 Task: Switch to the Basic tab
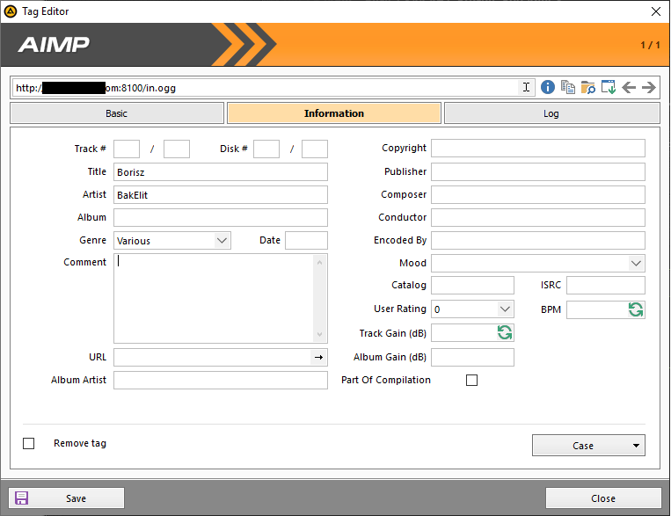(117, 113)
